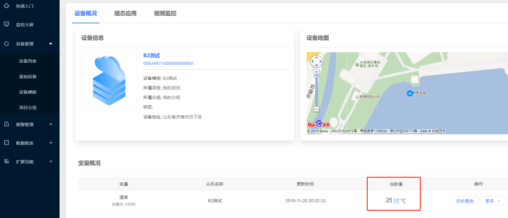Screen dimensions: 508x218
Task: Click the monitor icon beside 监控大屏
Action: coord(6,24)
